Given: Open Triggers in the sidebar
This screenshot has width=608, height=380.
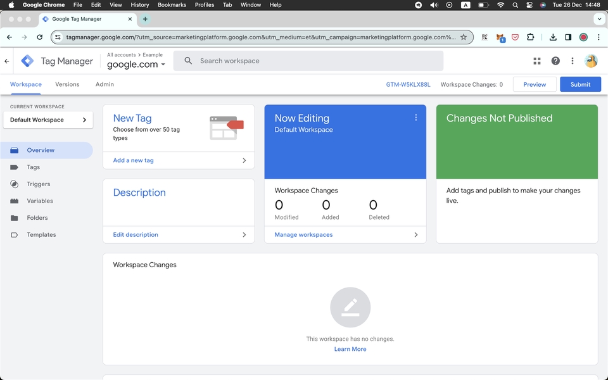Looking at the screenshot, I should (x=46, y=184).
